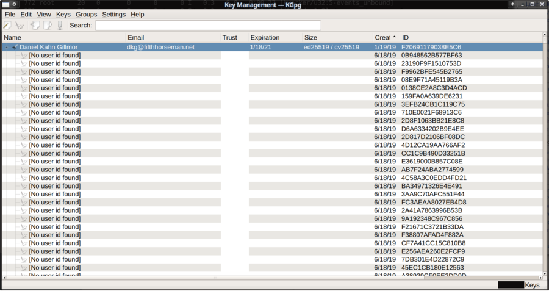This screenshot has width=549, height=291.
Task: Click signature icon in row F9962BFE545B2765
Action: 24,72
